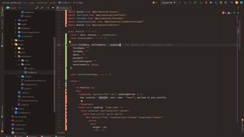Expand the theme folder in the tree

tap(12, 109)
